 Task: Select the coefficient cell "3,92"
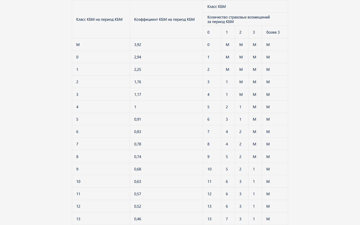137,45
